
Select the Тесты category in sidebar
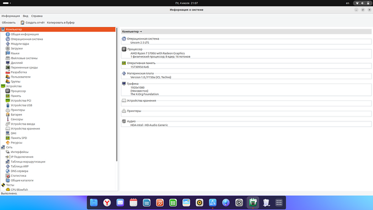(10, 185)
